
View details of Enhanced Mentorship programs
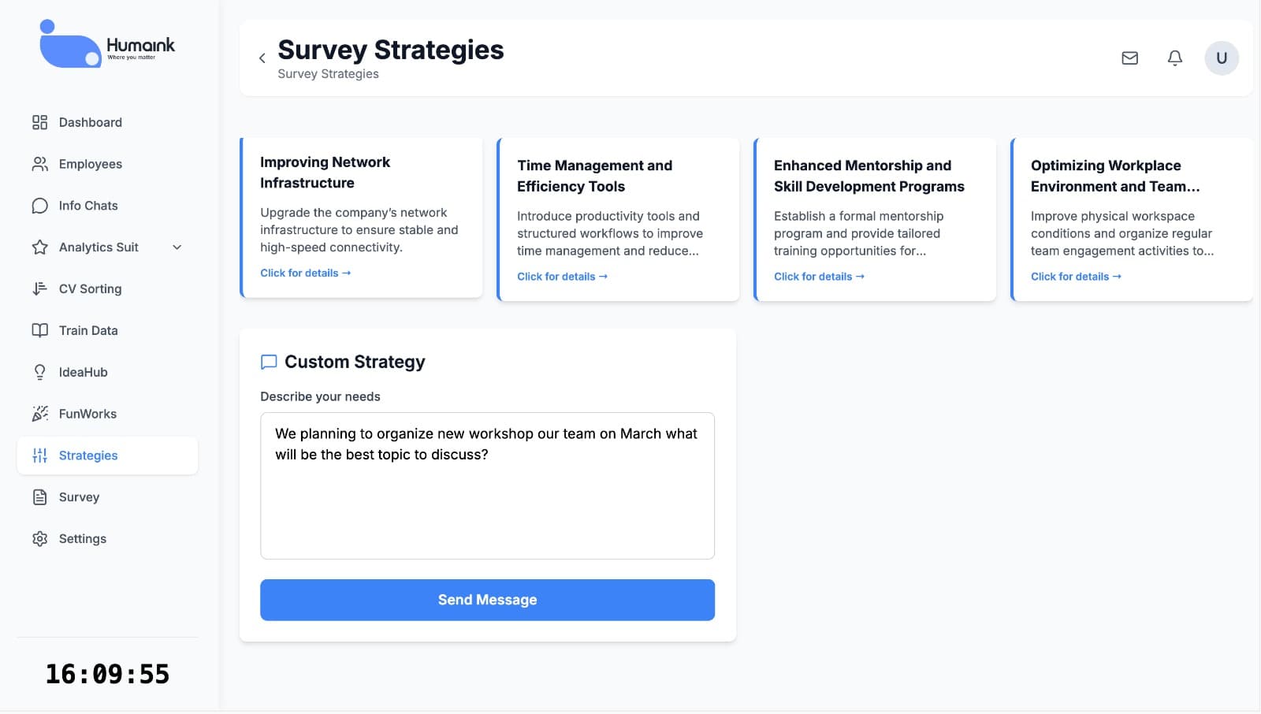click(819, 277)
